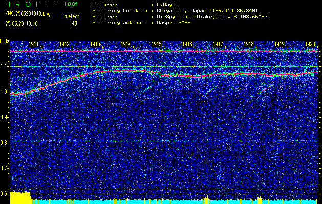
Task: Click the version number 1.00f
Action: [x=71, y=4]
